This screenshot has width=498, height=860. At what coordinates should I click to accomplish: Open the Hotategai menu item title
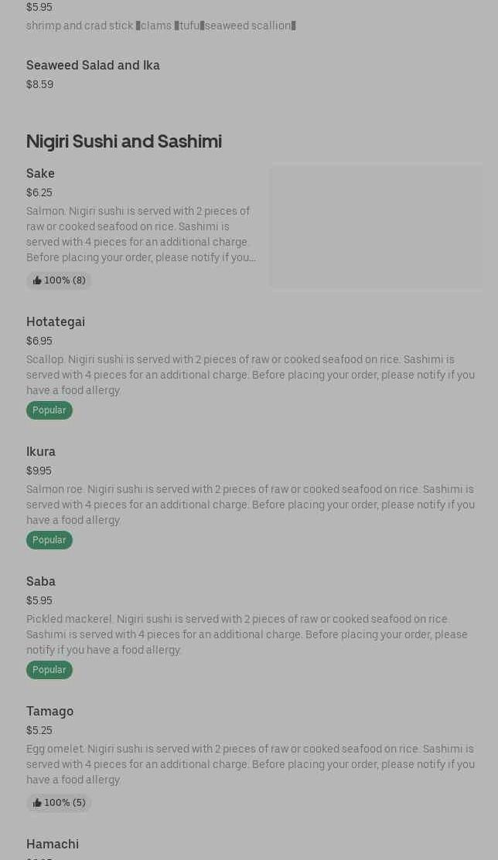pos(56,322)
